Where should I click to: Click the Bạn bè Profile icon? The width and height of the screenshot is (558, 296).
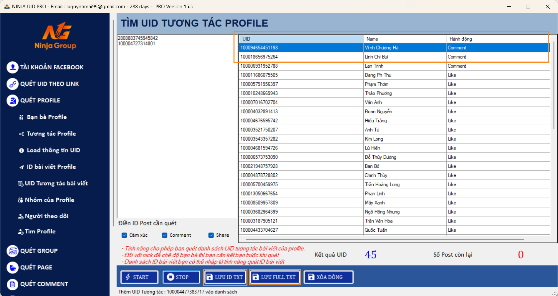21,117
